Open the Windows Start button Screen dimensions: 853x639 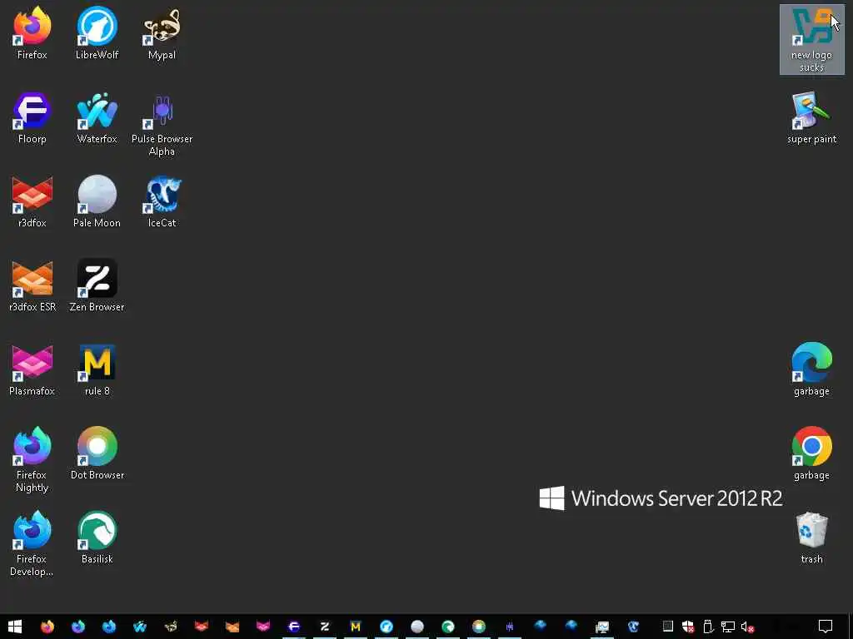[15, 627]
